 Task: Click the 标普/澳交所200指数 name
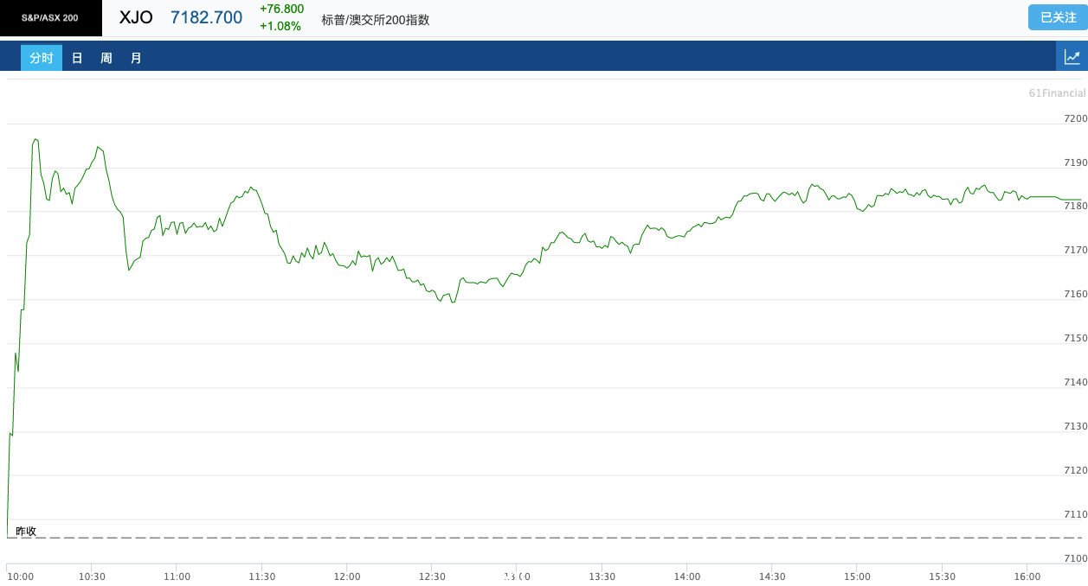coord(376,20)
